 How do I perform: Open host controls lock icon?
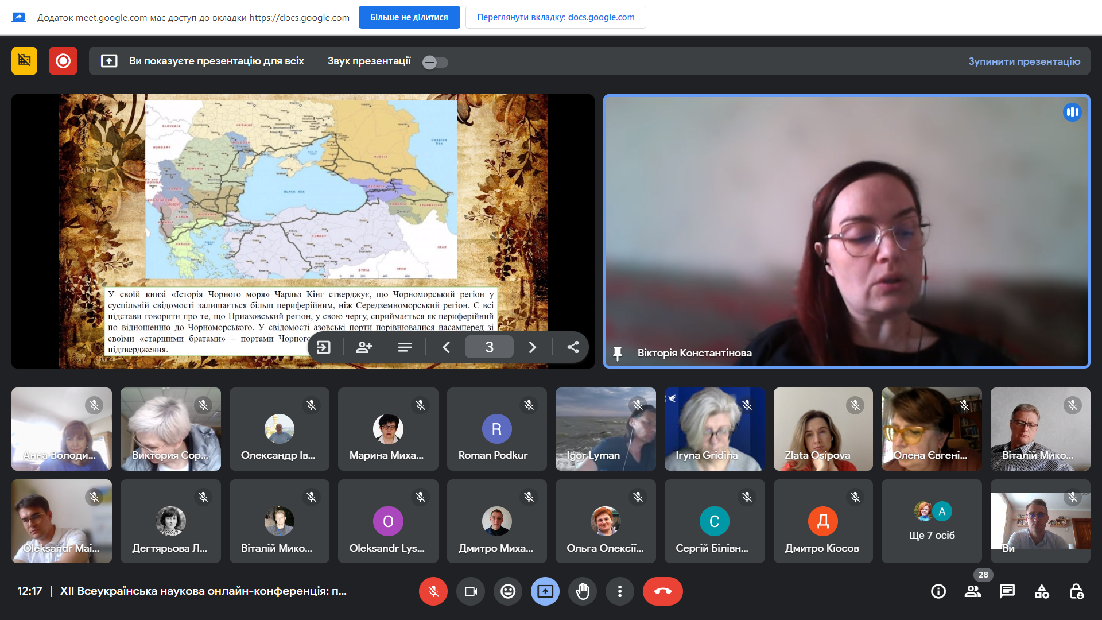pos(1076,591)
